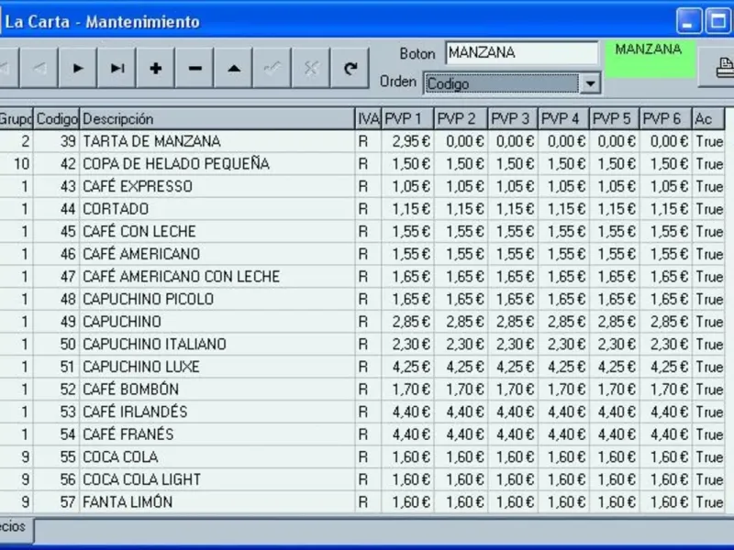The width and height of the screenshot is (734, 550).
Task: Click the printer icon button
Action: (x=718, y=67)
